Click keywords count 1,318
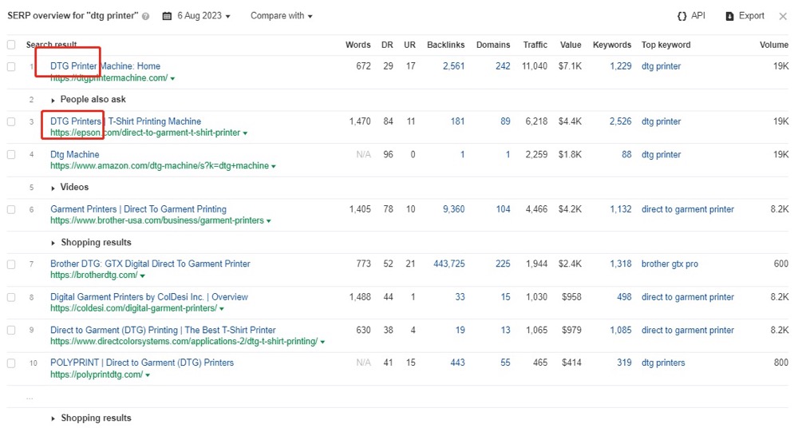 point(620,264)
